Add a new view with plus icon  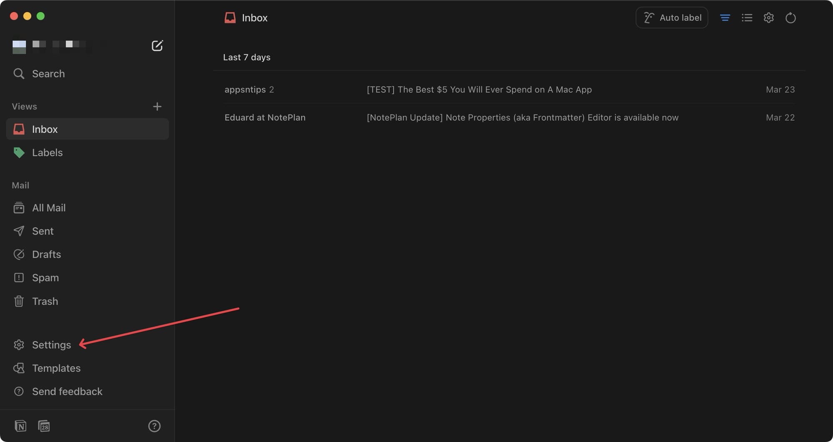(157, 107)
